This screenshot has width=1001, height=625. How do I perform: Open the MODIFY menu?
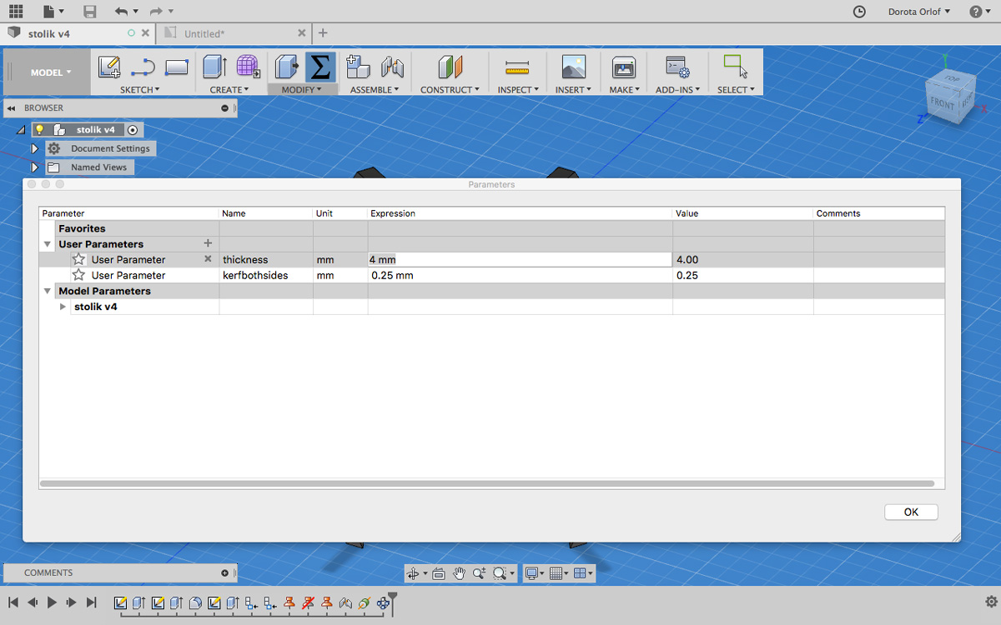(x=301, y=89)
